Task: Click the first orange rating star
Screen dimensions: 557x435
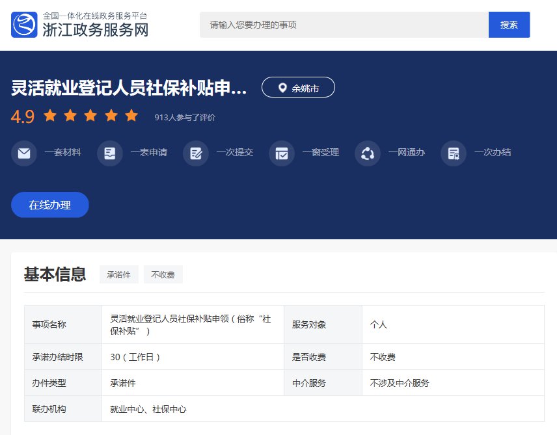Action: click(x=50, y=116)
